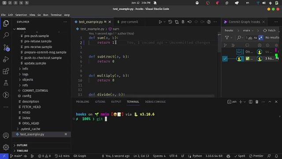Screen dimensions: 282x159
Task: Expand the info folder
Action: [25, 69]
